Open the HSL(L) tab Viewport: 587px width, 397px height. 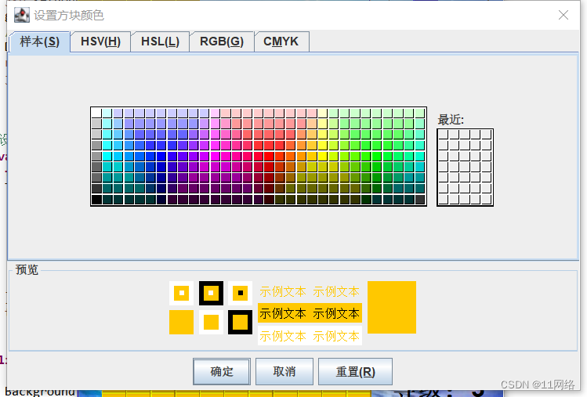click(160, 42)
